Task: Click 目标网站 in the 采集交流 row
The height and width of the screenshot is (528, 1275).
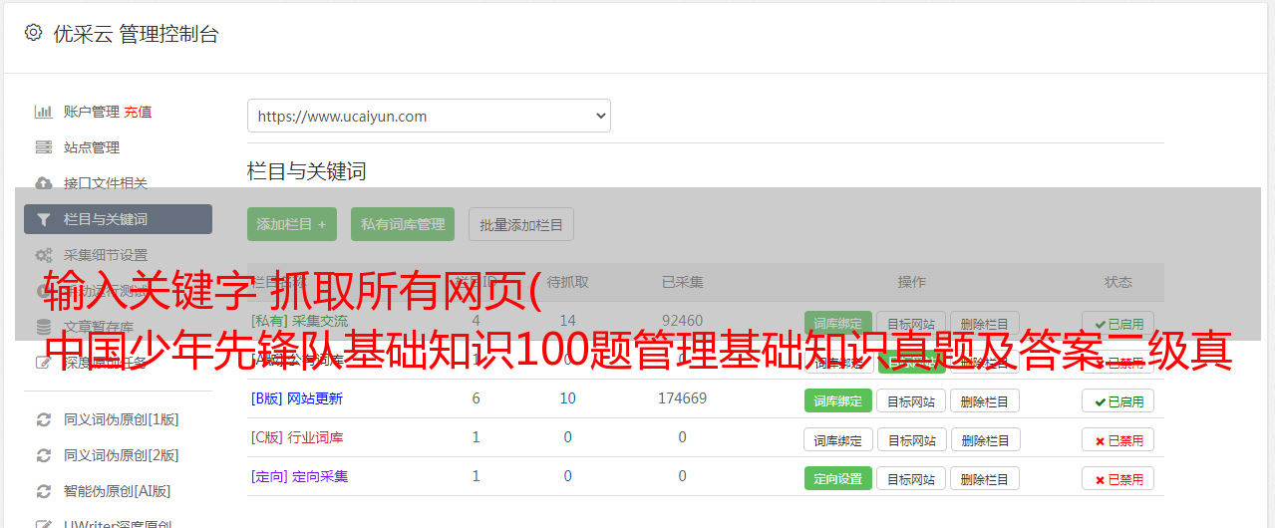Action: (911, 324)
